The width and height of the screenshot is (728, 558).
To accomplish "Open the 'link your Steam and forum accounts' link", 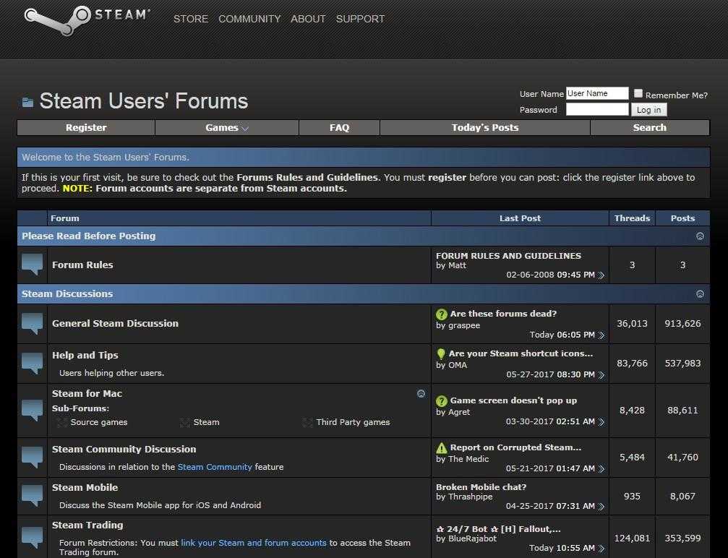I will (x=254, y=543).
